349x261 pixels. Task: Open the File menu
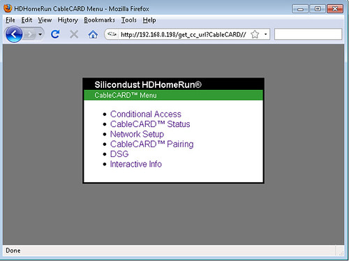10,20
